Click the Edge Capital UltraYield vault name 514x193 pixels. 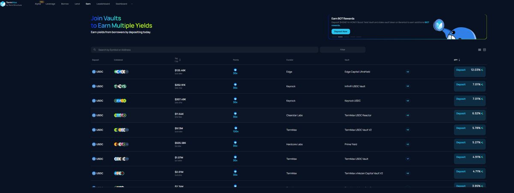(x=357, y=72)
